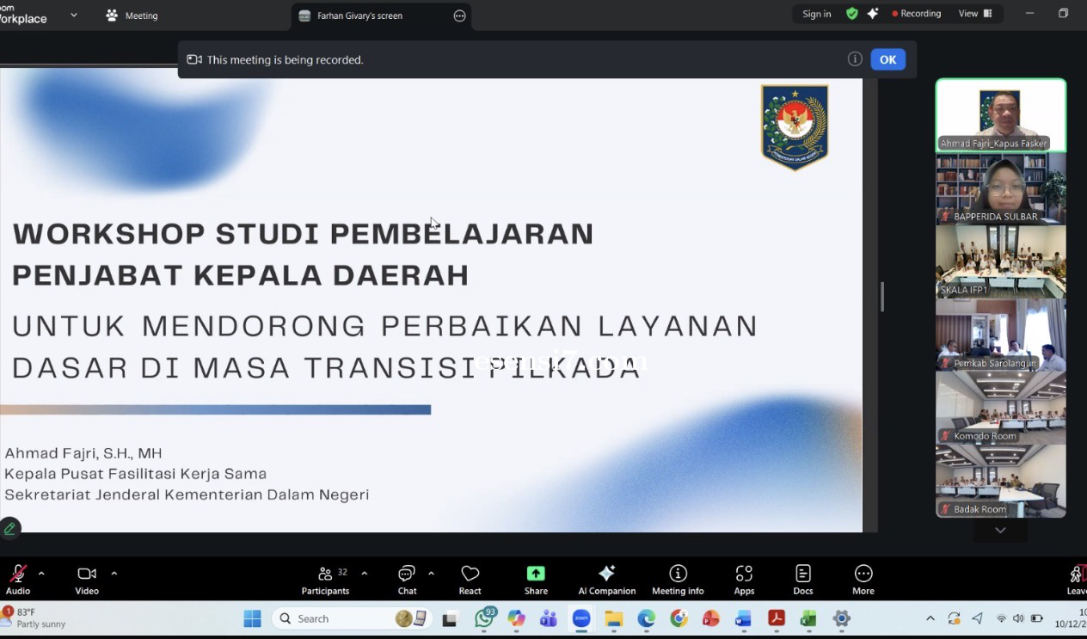Select the annotation pencil tool
The height and width of the screenshot is (639, 1087).
(10, 527)
